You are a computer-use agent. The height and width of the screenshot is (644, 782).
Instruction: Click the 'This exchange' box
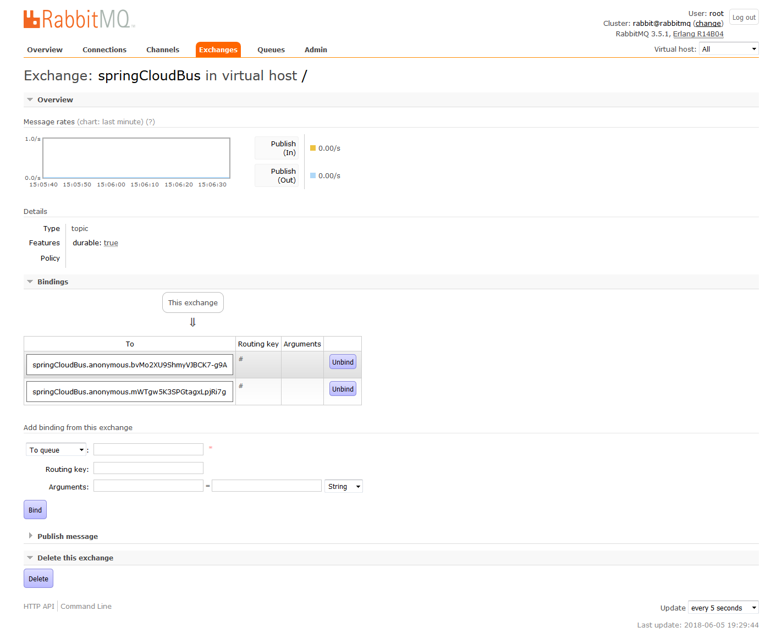pyautogui.click(x=193, y=302)
